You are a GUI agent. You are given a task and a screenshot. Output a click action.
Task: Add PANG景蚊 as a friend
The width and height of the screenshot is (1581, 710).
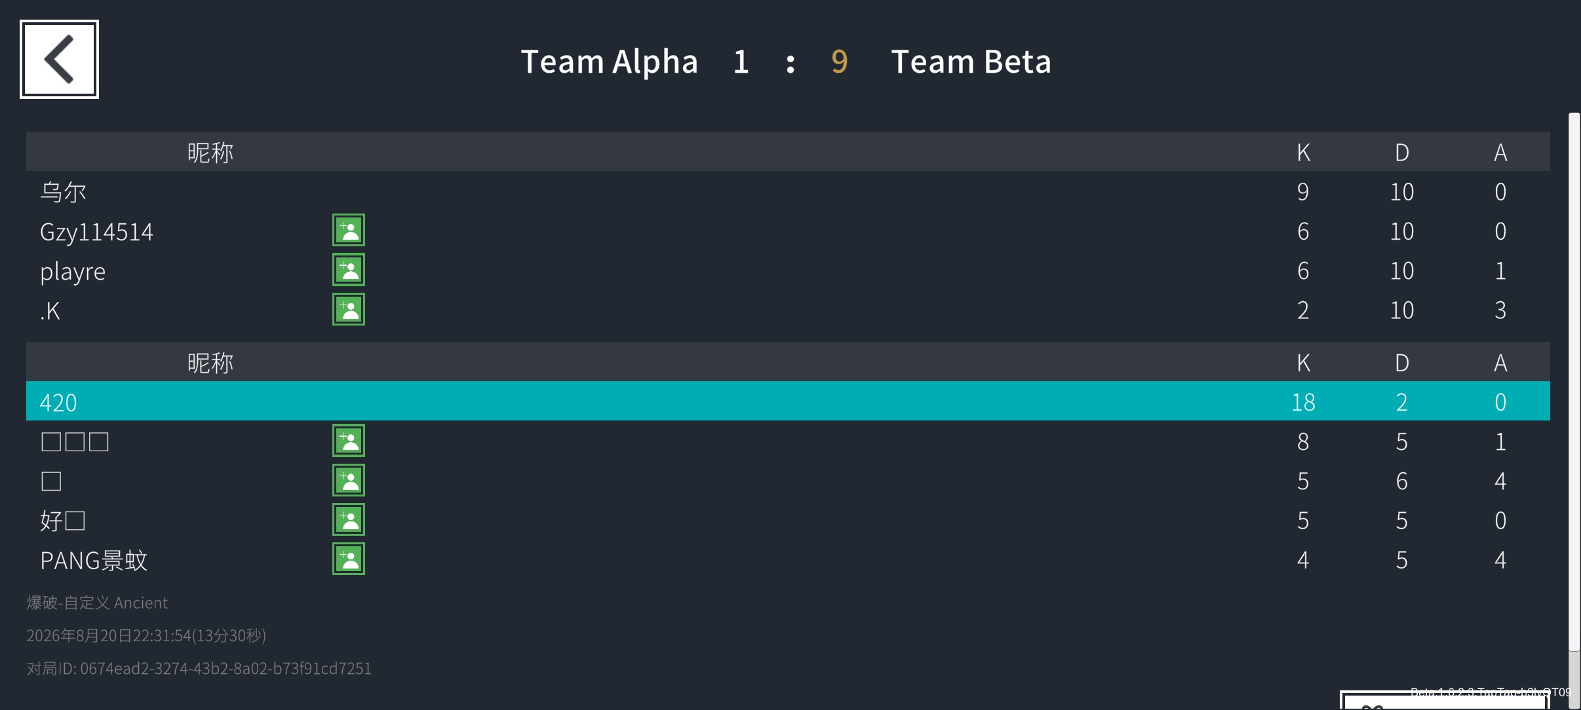point(349,559)
